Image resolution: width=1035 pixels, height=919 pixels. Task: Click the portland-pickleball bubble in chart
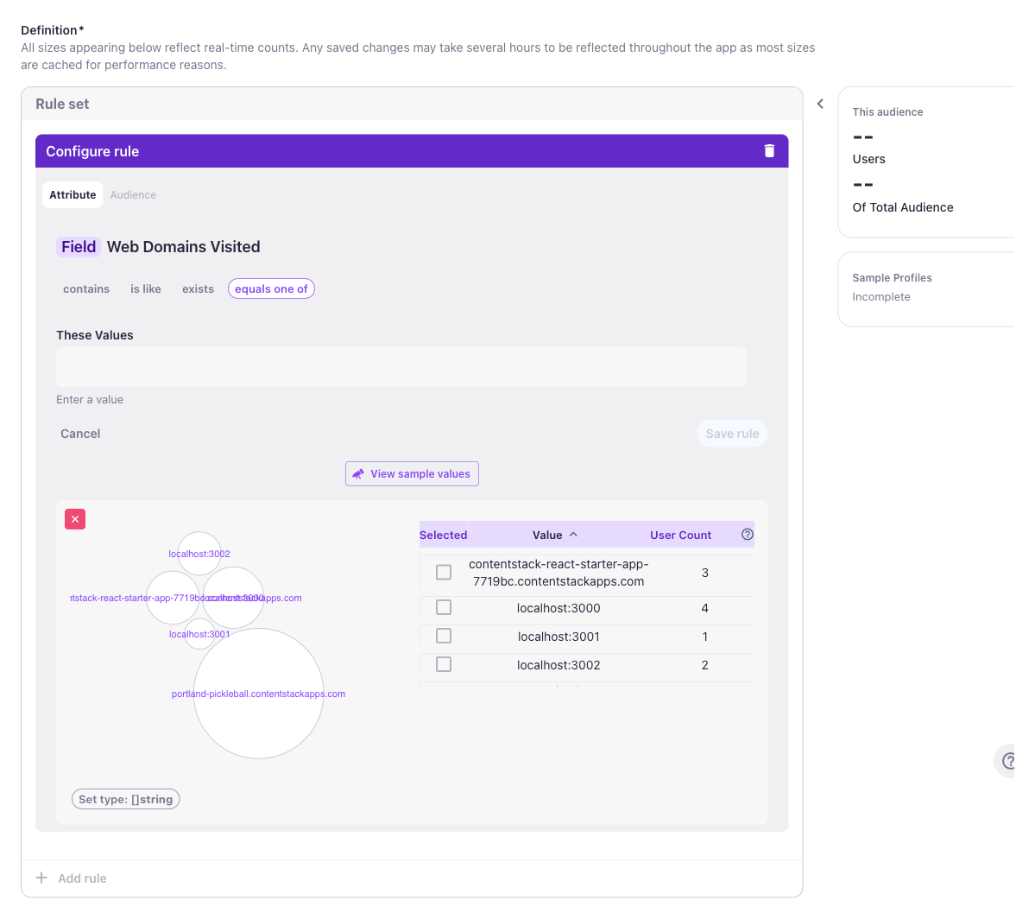(x=259, y=693)
